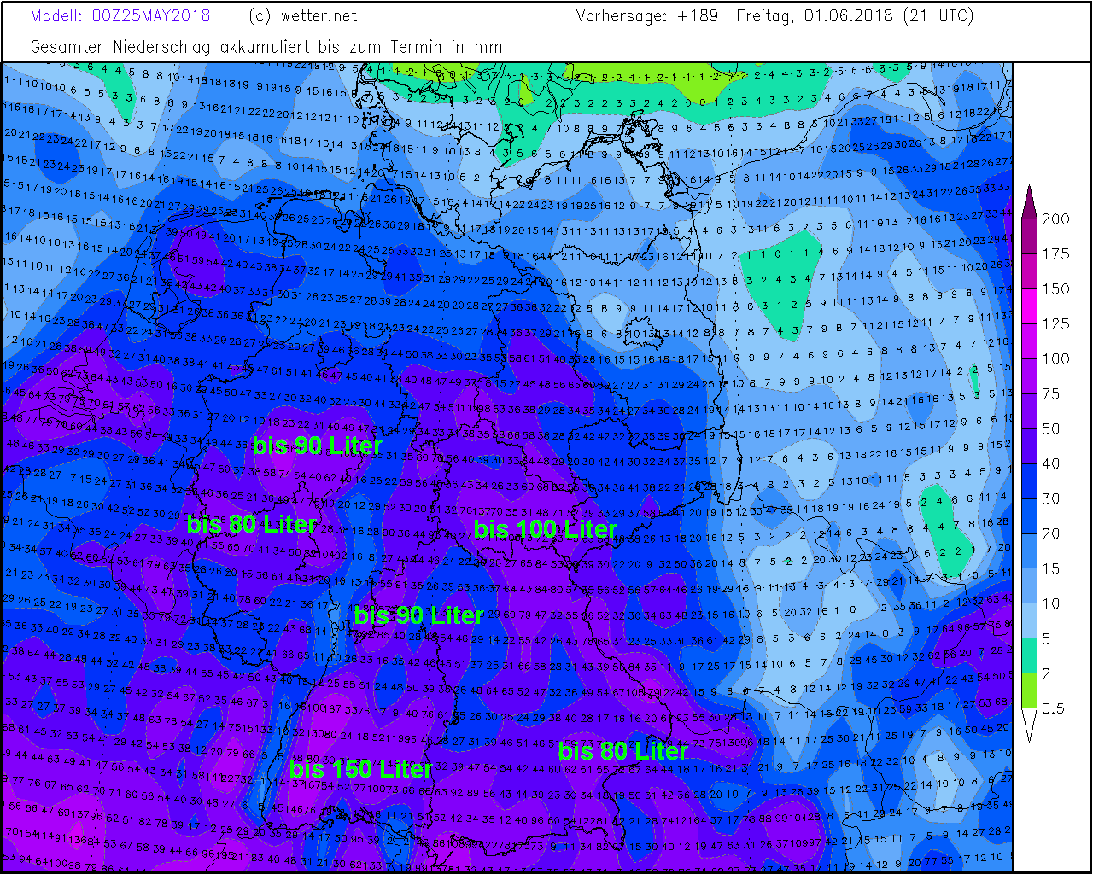Click the date 'Freitag, 01.06.2018 (21 UTC)'
This screenshot has width=1093, height=874.
[855, 16]
